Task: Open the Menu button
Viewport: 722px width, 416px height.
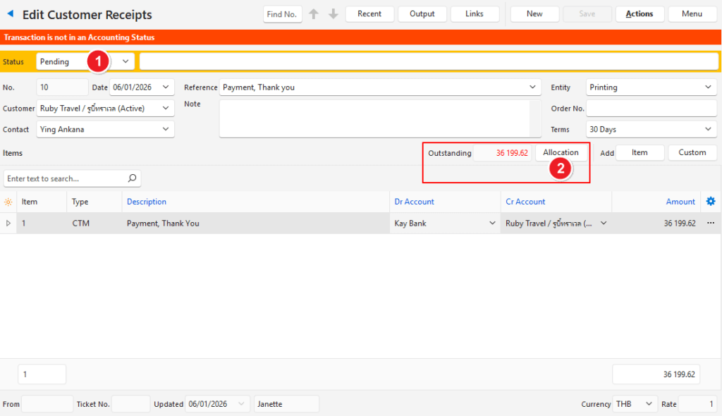Action: (692, 14)
